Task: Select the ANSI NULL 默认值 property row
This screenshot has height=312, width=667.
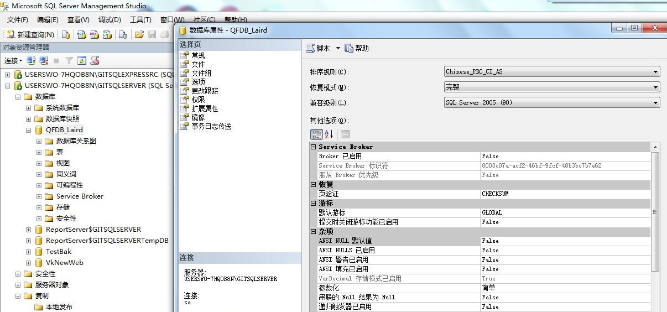Action: (480, 241)
